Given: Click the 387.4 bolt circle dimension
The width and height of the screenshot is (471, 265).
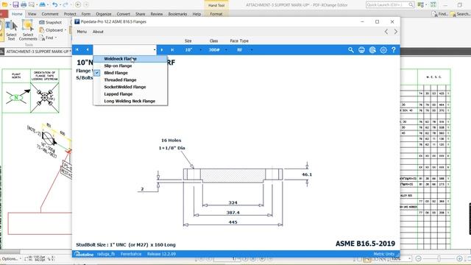Looking at the screenshot, I should point(233,213).
